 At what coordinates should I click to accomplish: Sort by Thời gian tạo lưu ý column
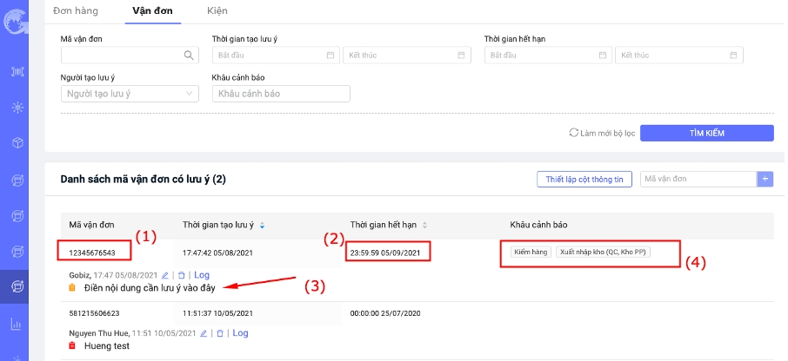click(263, 226)
